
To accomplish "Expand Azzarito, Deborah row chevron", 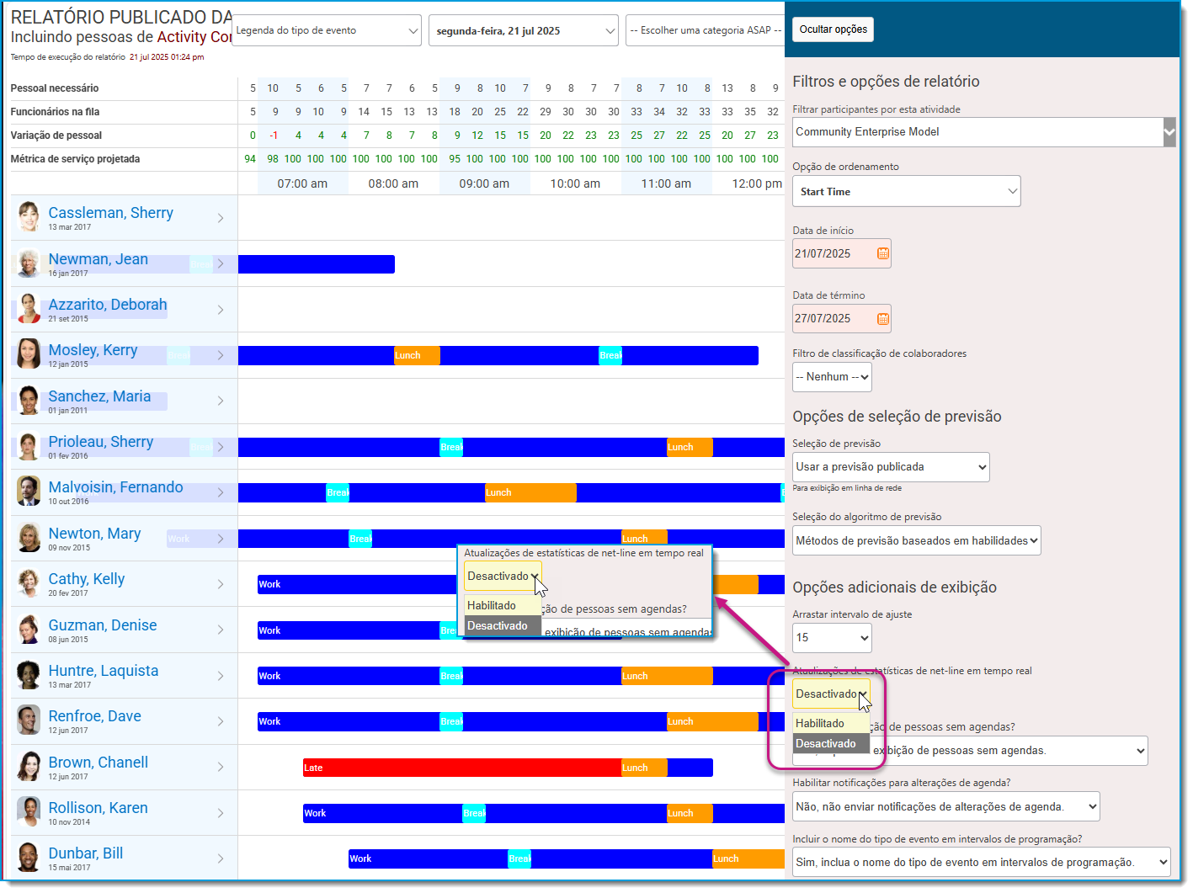I will (x=221, y=310).
